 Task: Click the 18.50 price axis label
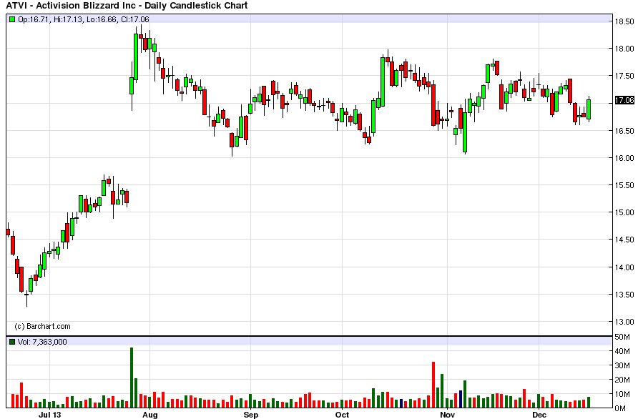click(x=624, y=21)
